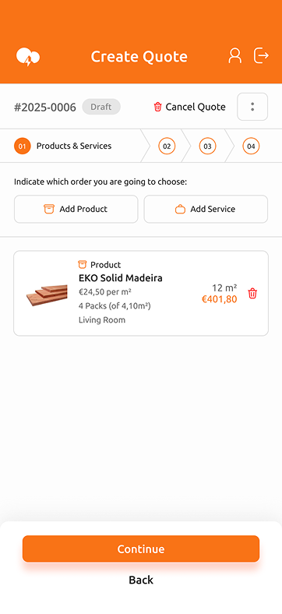Tap the orange Continue button

point(141,549)
